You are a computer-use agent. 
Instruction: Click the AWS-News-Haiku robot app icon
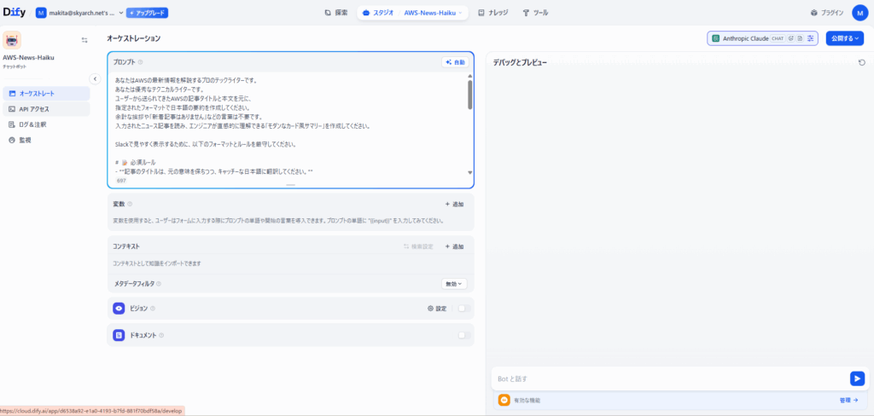point(12,40)
